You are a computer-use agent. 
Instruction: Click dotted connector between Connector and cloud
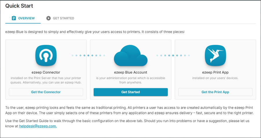88,56
